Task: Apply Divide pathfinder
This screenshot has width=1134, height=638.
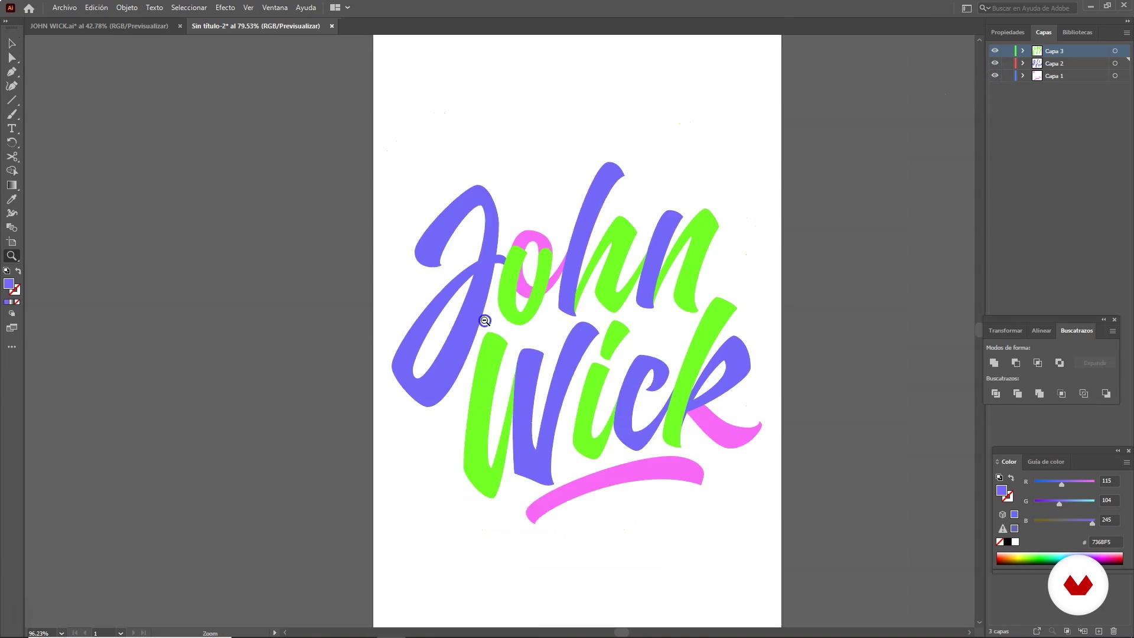Action: (x=996, y=393)
